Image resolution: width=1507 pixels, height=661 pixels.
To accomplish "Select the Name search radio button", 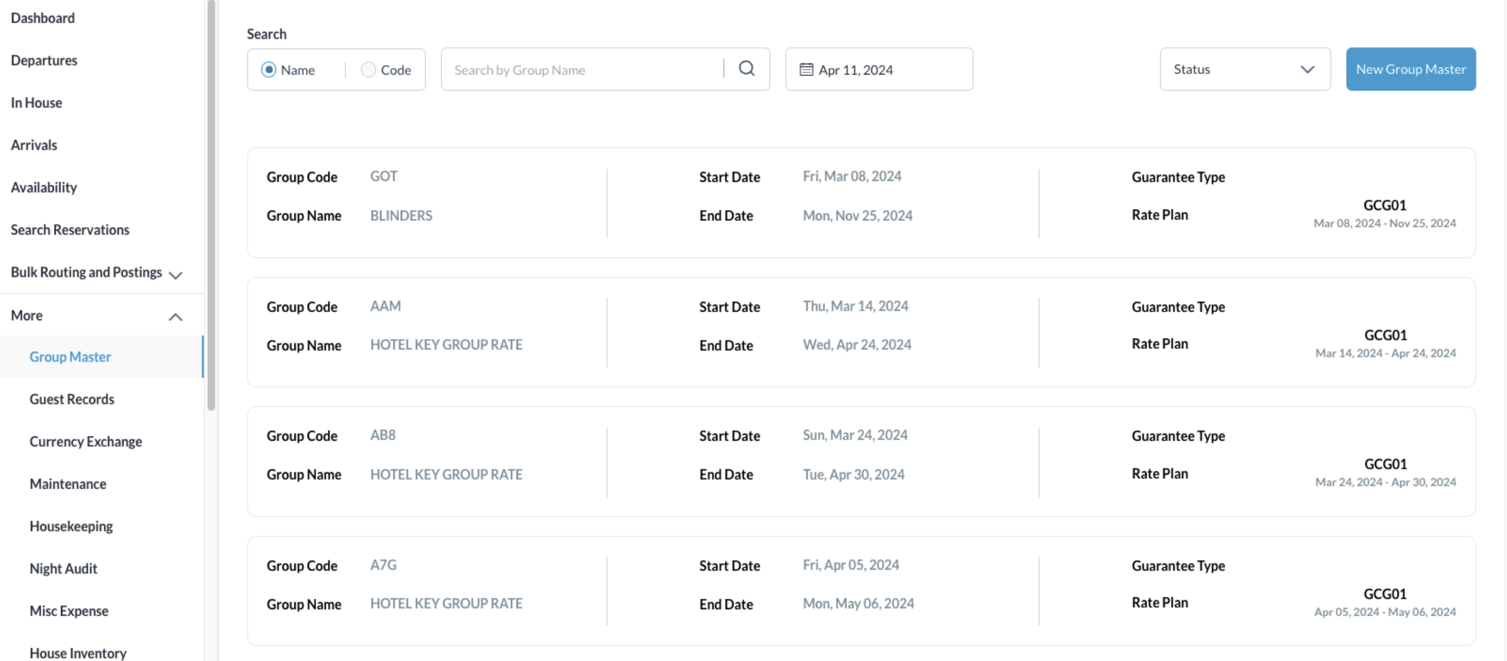I will [x=269, y=69].
